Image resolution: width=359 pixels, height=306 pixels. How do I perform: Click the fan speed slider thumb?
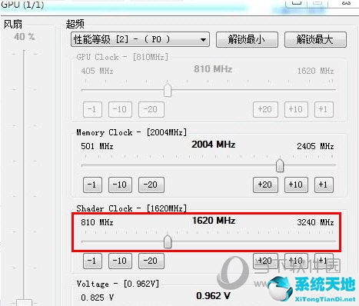click(x=24, y=302)
